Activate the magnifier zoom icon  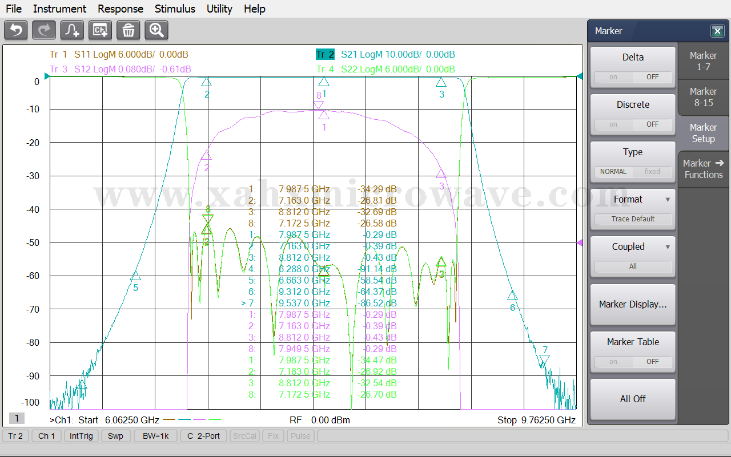tap(156, 30)
